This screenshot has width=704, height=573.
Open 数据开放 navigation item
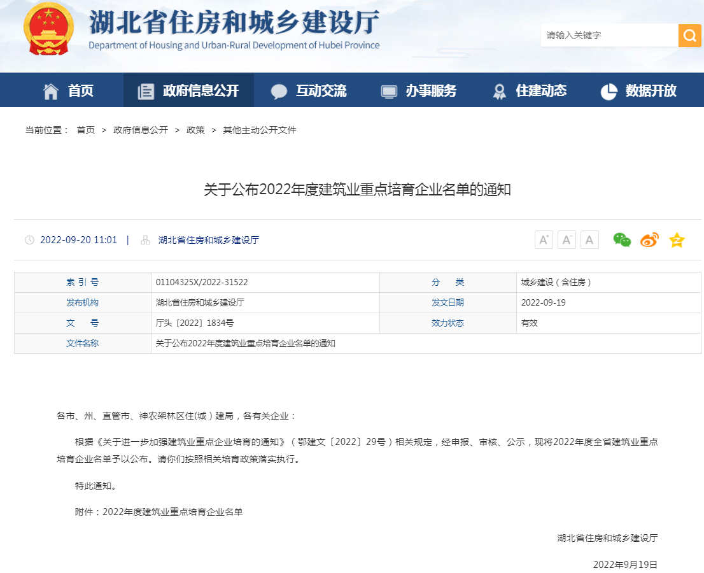coord(638,90)
